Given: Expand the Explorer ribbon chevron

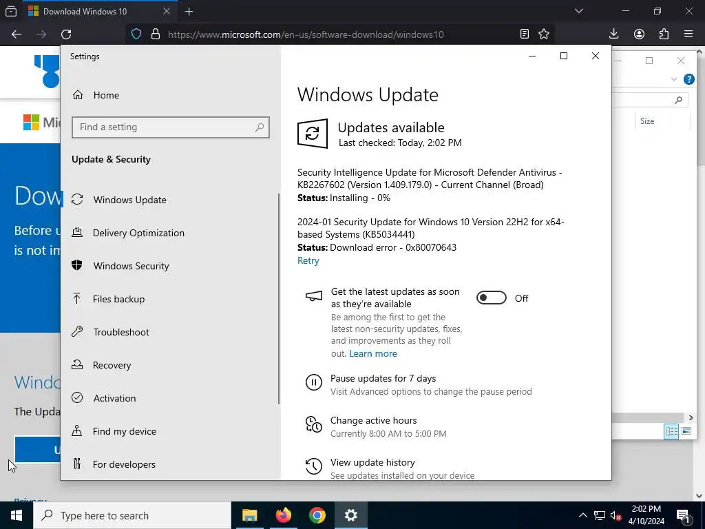Looking at the screenshot, I should pyautogui.click(x=673, y=79).
